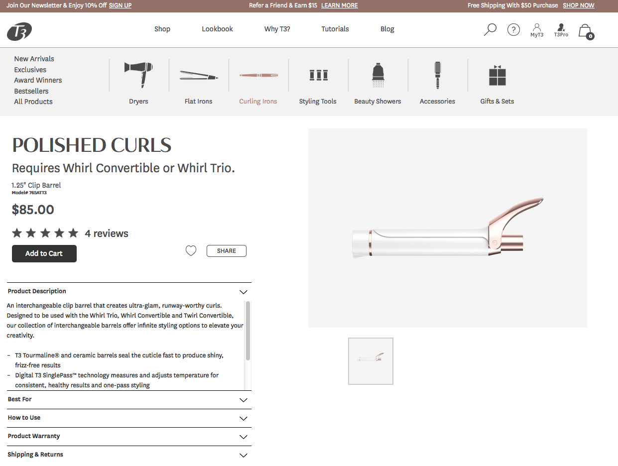This screenshot has height=466, width=618.
Task: Go to All Products
Action: coord(33,102)
